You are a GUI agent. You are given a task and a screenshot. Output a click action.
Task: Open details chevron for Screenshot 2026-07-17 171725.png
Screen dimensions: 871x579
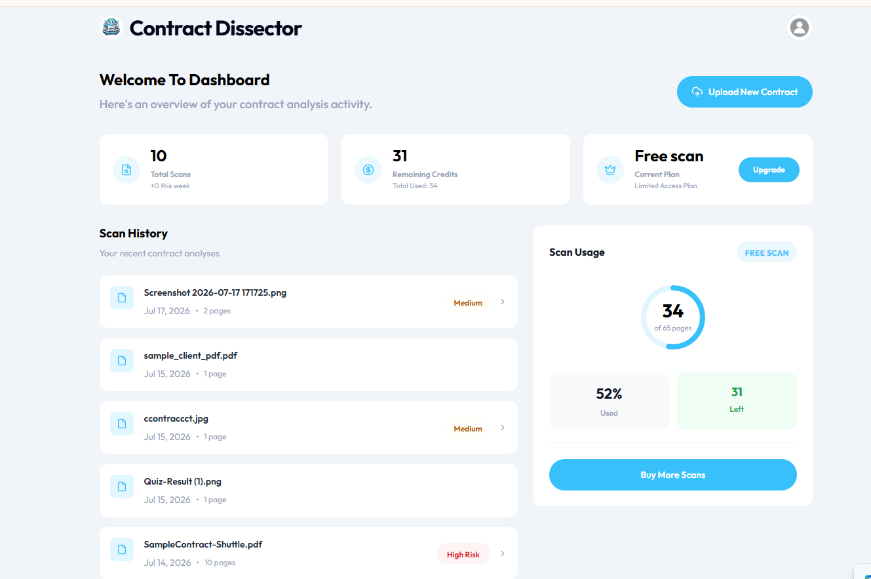[503, 302]
